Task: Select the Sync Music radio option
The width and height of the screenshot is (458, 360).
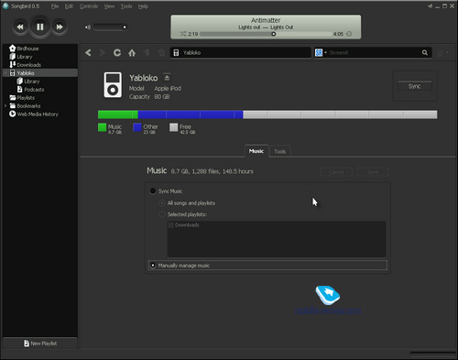Action: (153, 191)
